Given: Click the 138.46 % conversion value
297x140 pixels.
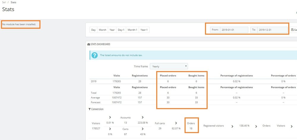Looking at the screenshot, I should click(244, 126).
